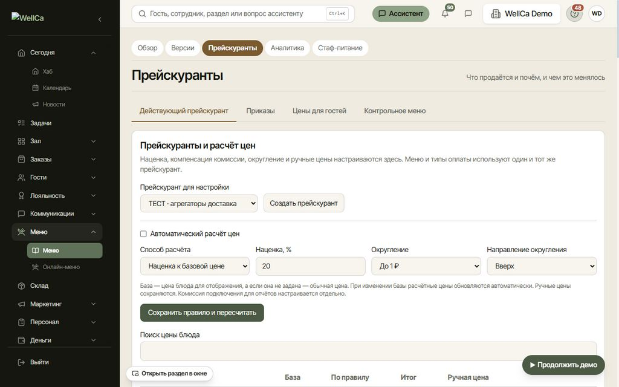
Task: Click the search magnifier icon
Action: 142,14
